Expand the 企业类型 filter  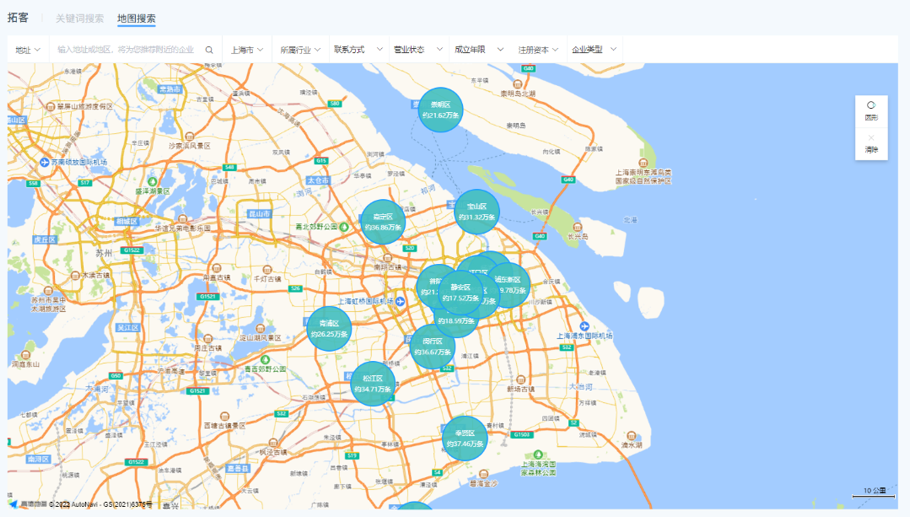click(x=594, y=50)
